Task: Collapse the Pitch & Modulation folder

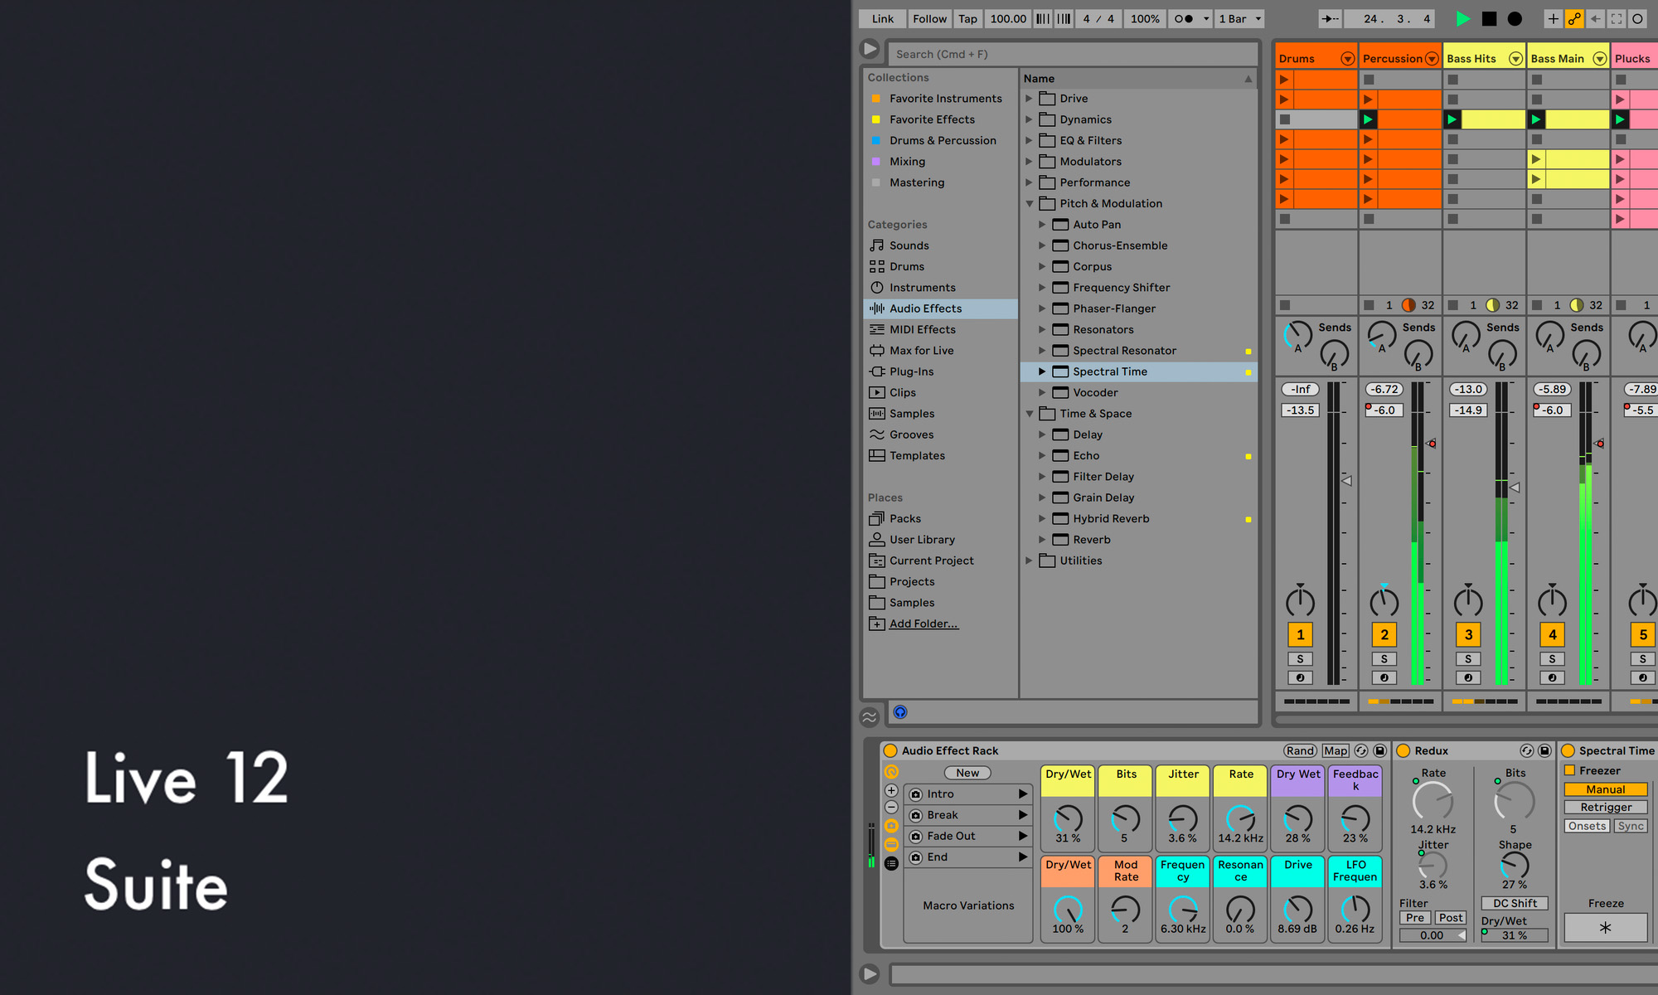Action: point(1030,204)
